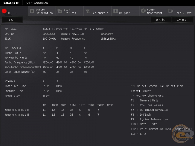Click F9 System Information hint
Image resolution: width=195 pixels, height=146 pixels.
point(149,120)
